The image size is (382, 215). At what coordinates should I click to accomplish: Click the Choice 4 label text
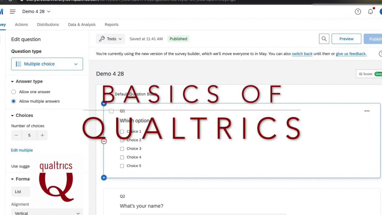click(x=134, y=157)
